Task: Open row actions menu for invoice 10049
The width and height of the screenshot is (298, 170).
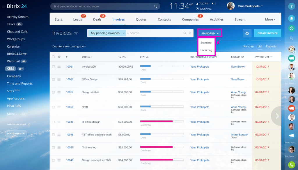Action: (x=59, y=160)
